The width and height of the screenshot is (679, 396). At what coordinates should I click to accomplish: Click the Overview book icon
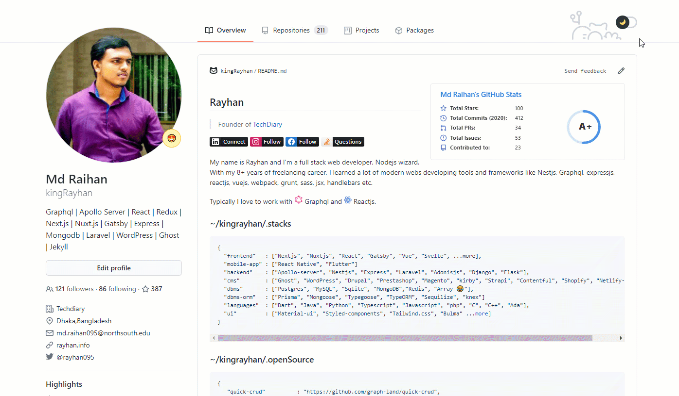click(209, 30)
